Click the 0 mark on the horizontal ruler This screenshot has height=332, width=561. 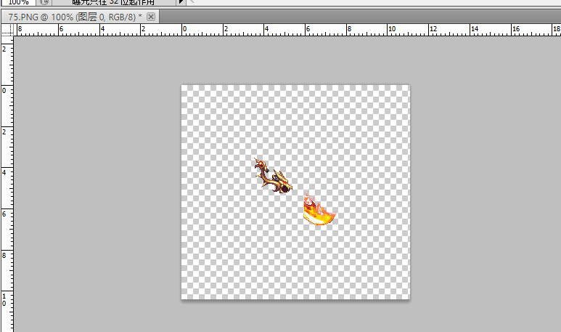click(184, 30)
